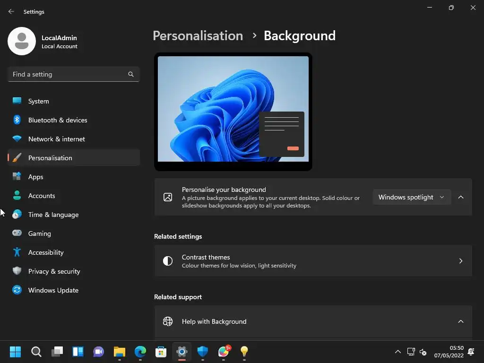Click the picture icon beside Personalise your background

click(x=168, y=197)
